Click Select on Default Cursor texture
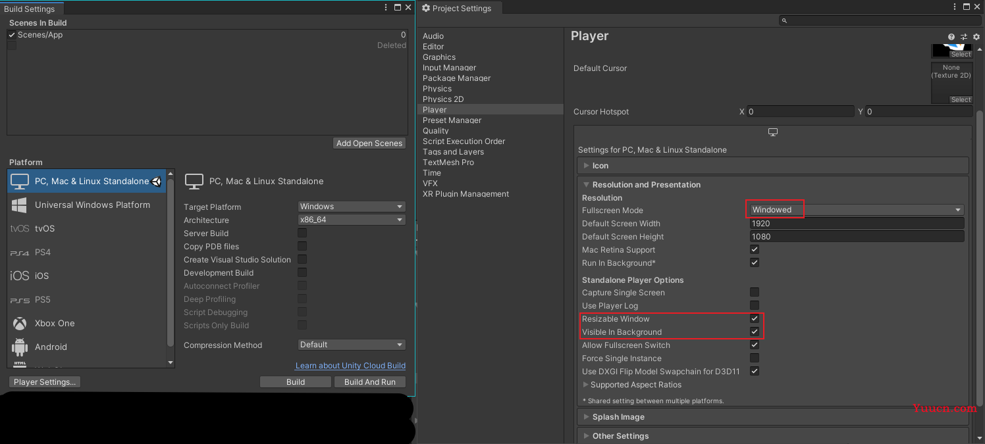 tap(961, 100)
